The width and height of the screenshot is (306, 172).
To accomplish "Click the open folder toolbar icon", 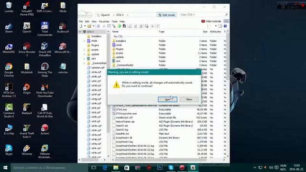I will (x=89, y=26).
